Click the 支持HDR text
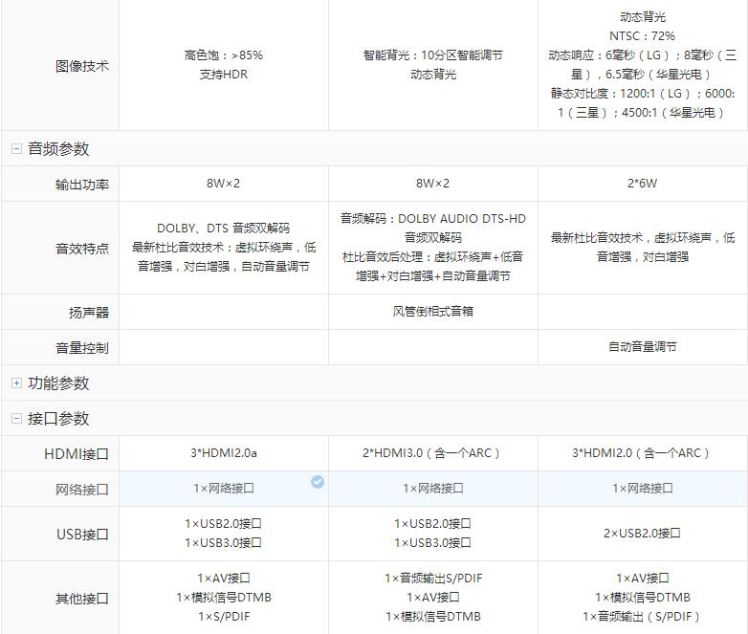The image size is (748, 634). 223,75
